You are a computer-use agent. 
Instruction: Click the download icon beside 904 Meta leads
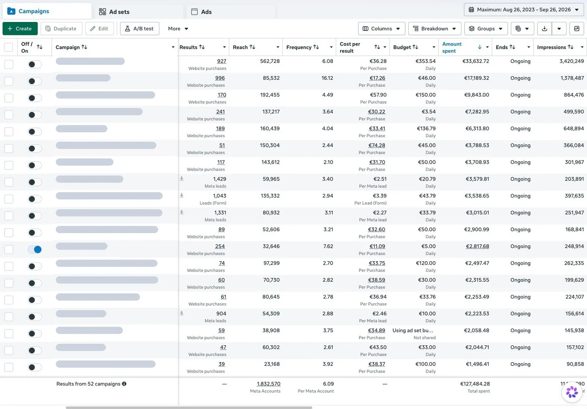(182, 313)
